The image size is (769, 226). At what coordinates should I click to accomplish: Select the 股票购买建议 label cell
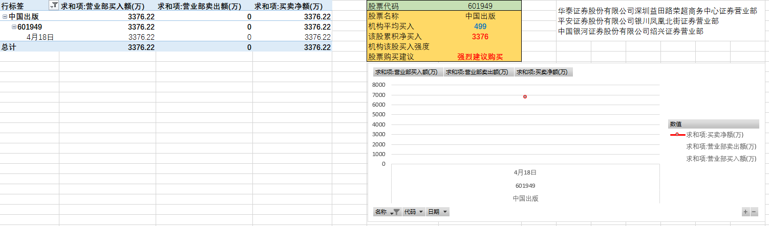(x=403, y=57)
